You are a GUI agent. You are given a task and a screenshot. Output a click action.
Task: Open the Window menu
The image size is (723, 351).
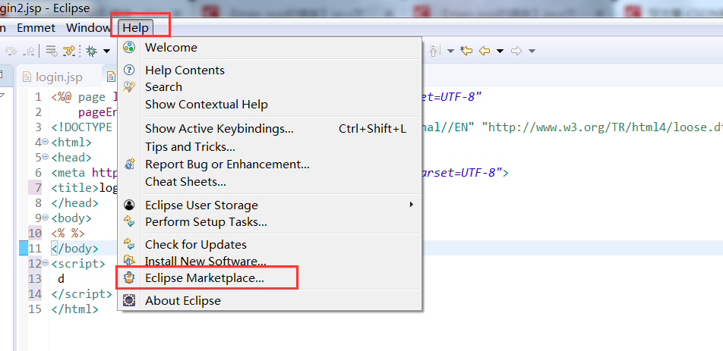pyautogui.click(x=88, y=27)
